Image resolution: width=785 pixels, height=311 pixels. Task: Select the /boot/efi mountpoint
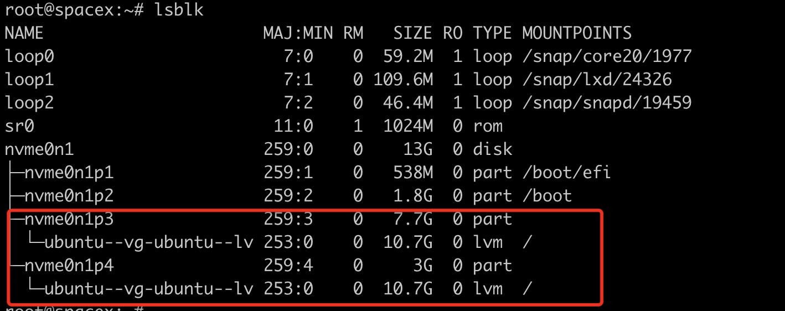point(566,173)
